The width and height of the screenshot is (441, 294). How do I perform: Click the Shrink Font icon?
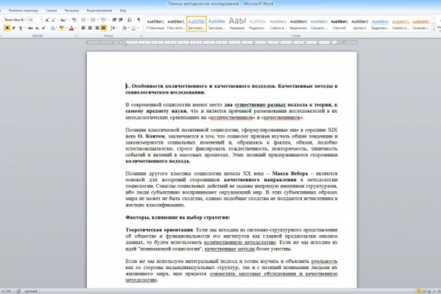point(53,20)
